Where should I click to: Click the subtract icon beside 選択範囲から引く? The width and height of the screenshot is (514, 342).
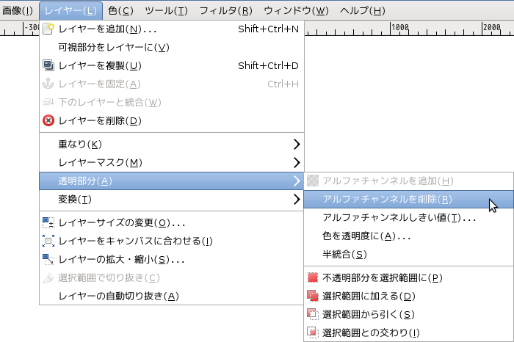click(x=313, y=314)
